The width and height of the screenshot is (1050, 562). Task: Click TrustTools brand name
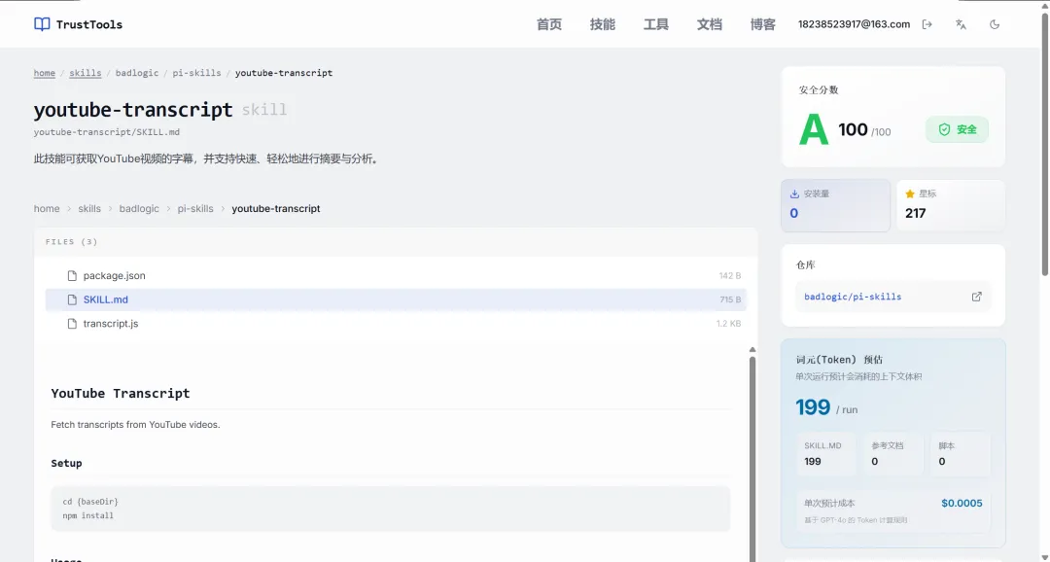pos(89,24)
